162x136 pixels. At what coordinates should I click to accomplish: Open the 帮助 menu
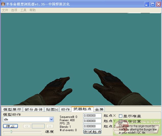click(32, 10)
